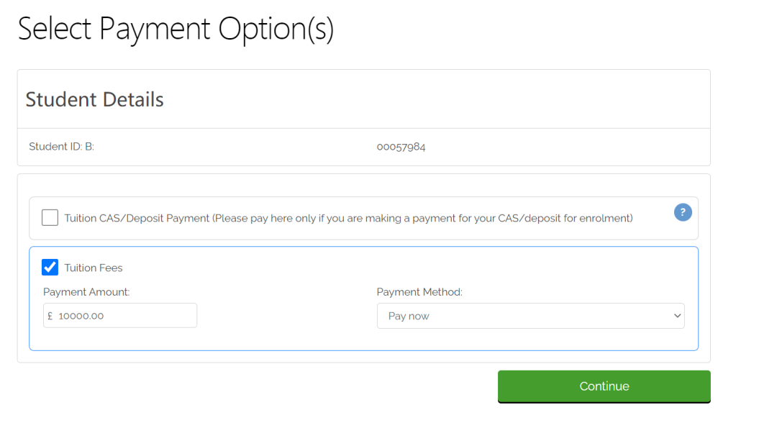The width and height of the screenshot is (777, 423).
Task: Click the 'Payment Amount:' label
Action: 86,292
